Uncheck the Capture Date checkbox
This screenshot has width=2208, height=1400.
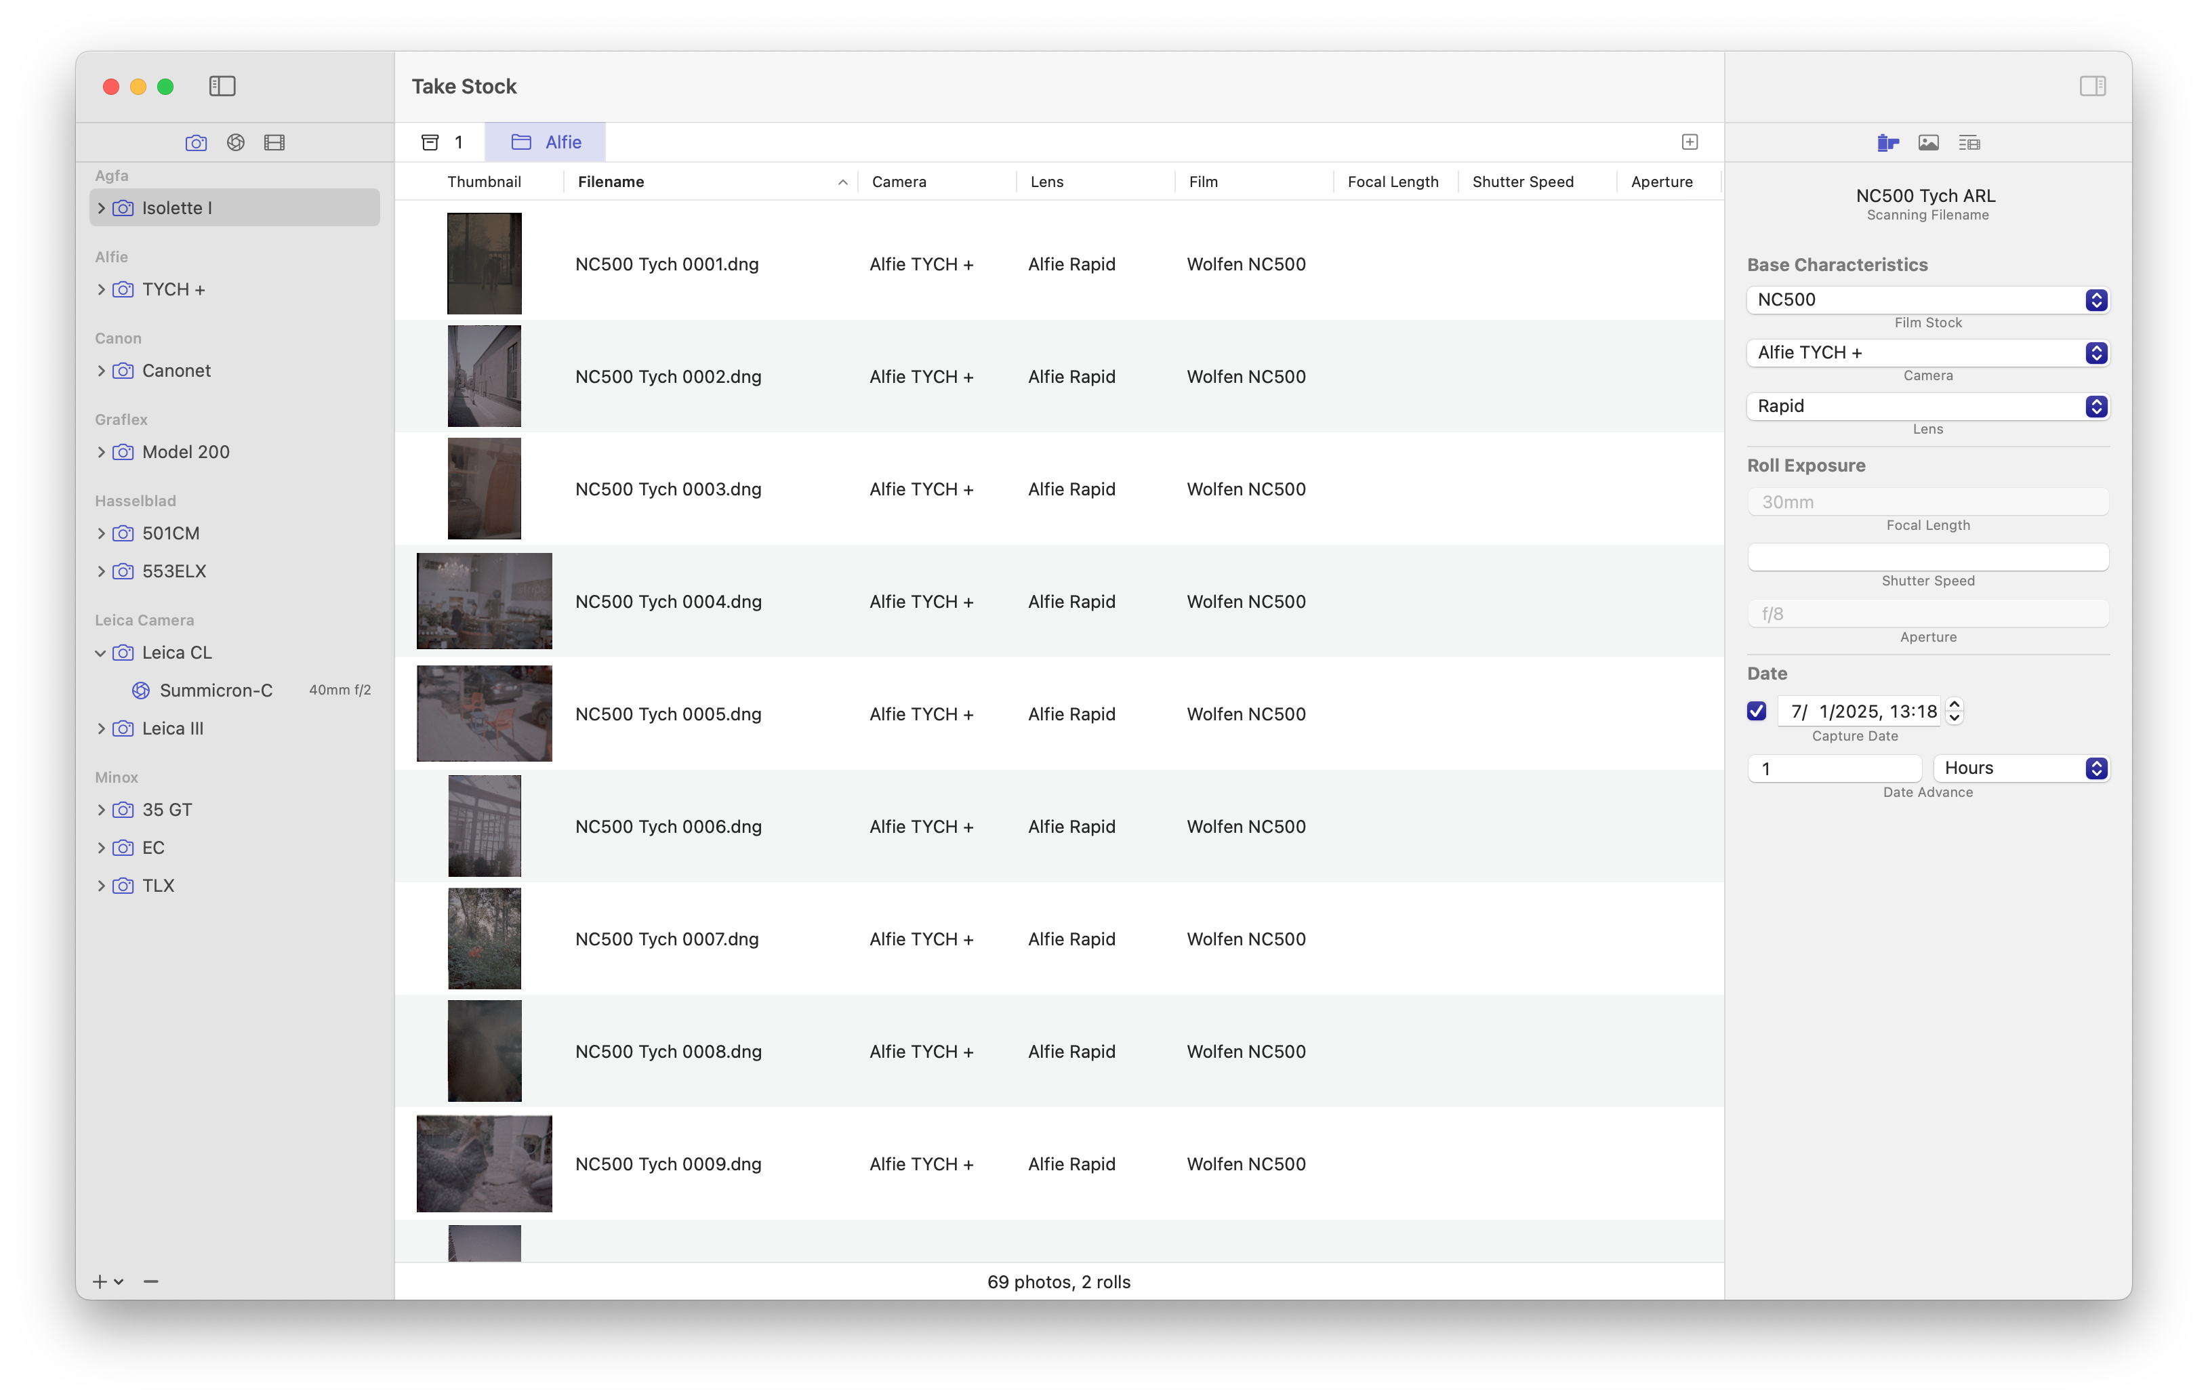pyautogui.click(x=1757, y=712)
